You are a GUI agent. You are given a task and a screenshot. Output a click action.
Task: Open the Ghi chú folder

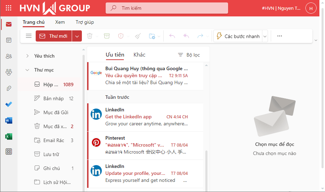pos(49,168)
